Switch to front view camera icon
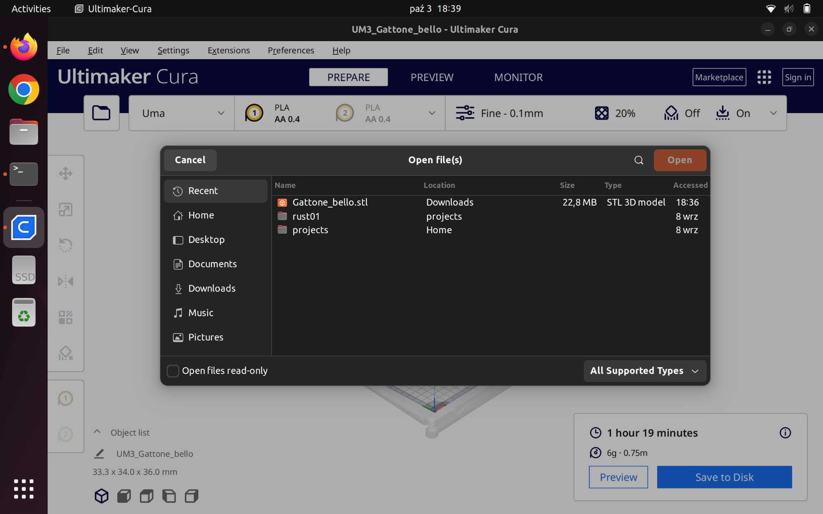This screenshot has height=514, width=823. pos(124,496)
